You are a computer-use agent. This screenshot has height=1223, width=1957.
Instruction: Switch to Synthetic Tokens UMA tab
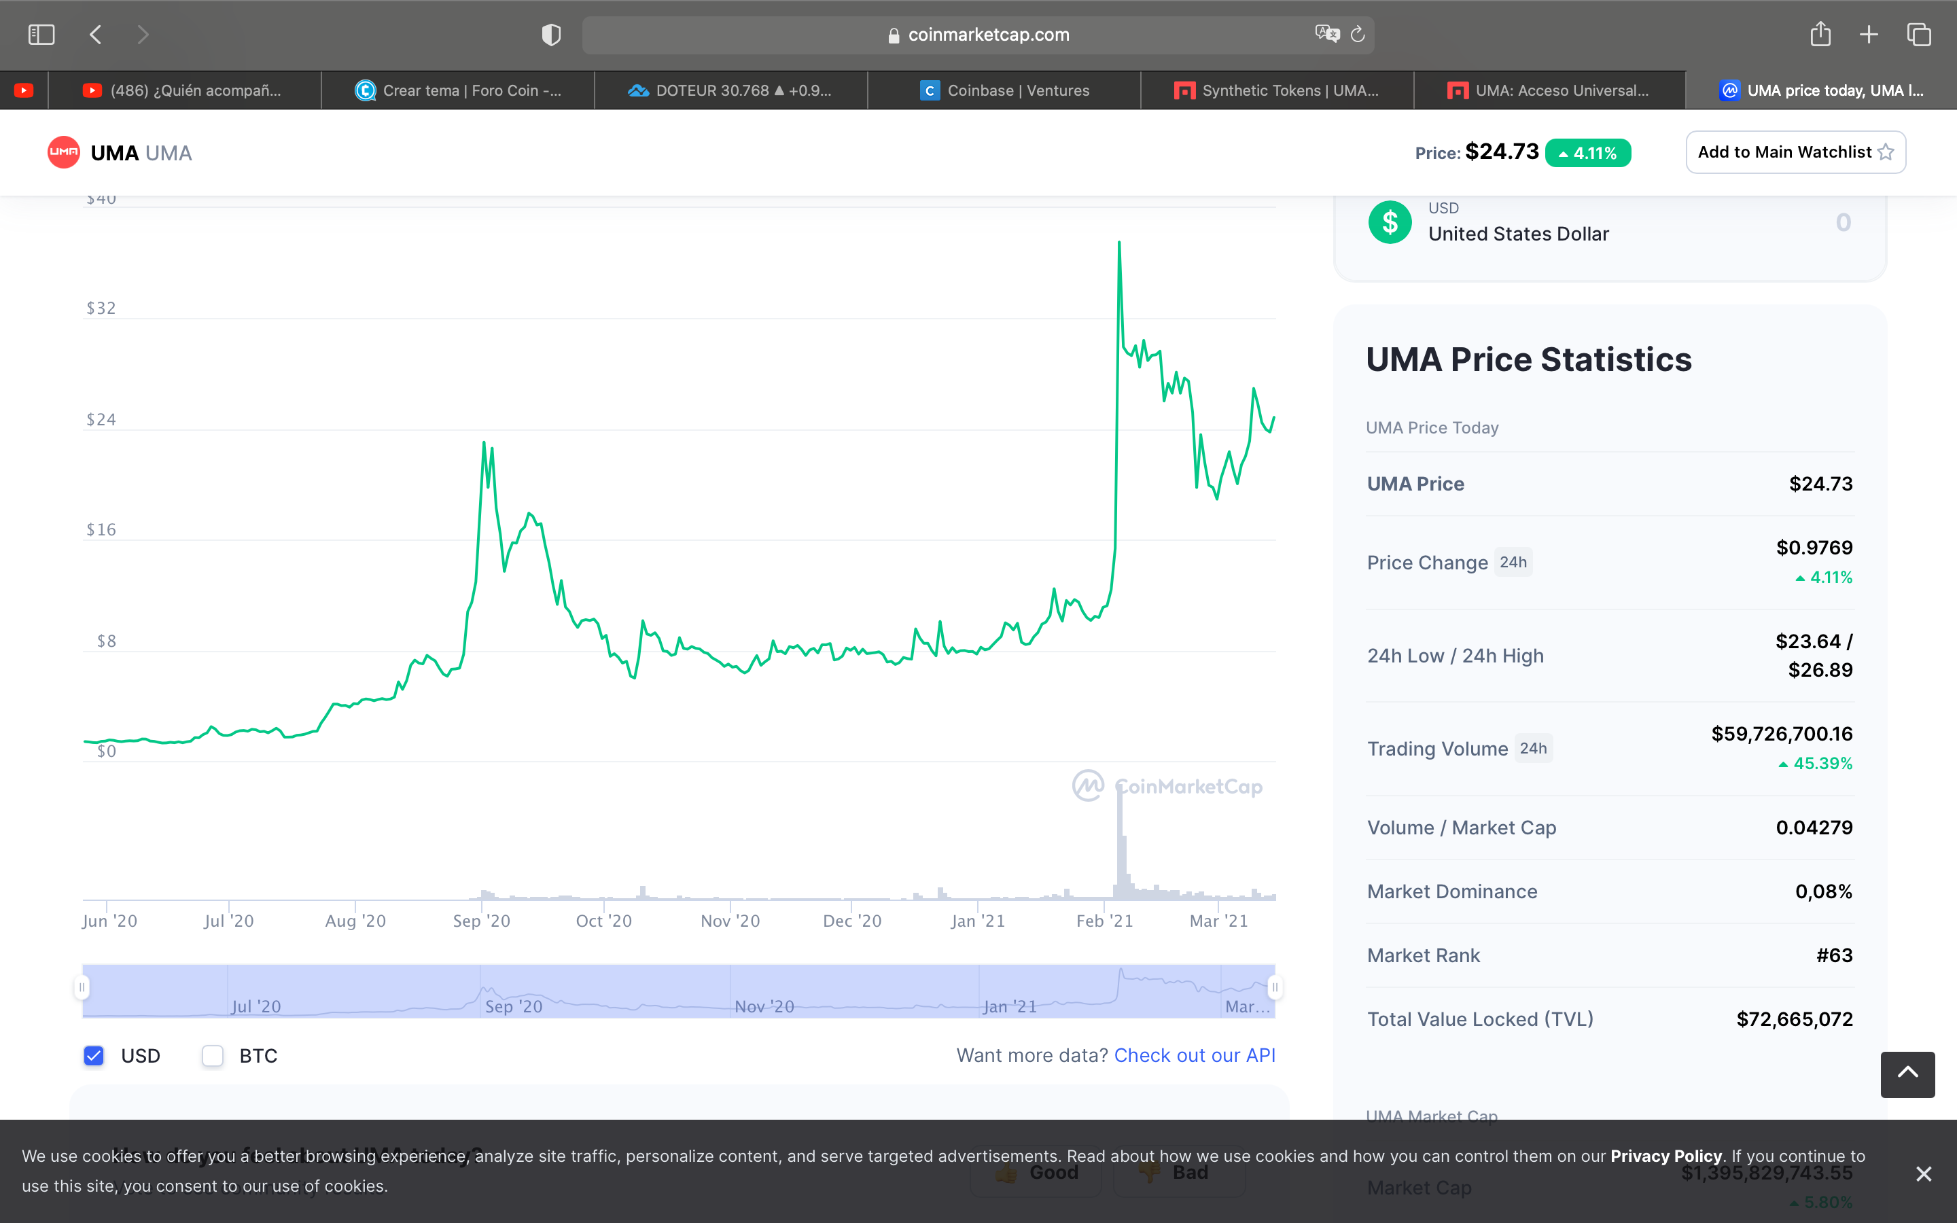point(1277,90)
